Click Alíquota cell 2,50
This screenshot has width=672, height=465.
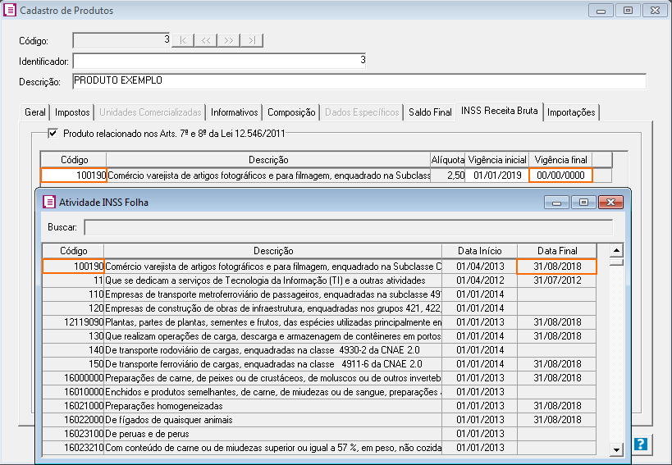coord(448,176)
